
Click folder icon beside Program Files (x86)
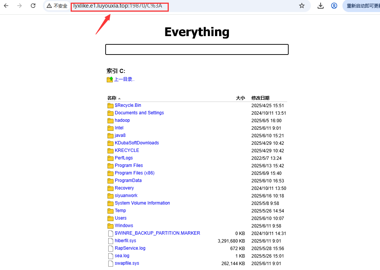pos(111,173)
